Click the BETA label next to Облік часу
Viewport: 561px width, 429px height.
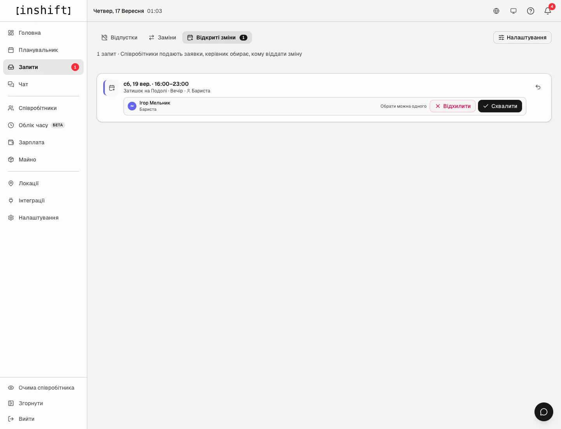coord(58,125)
